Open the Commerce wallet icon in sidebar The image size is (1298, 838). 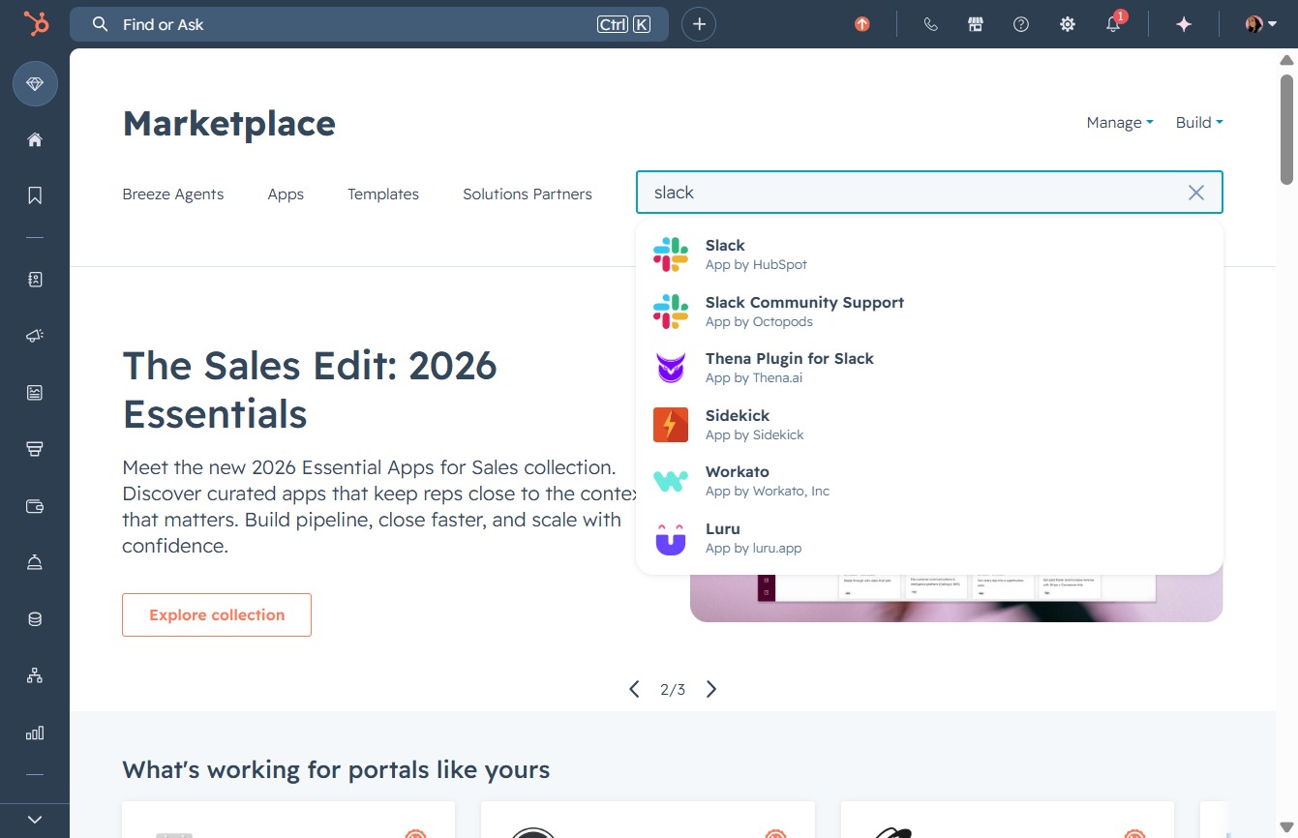point(35,505)
